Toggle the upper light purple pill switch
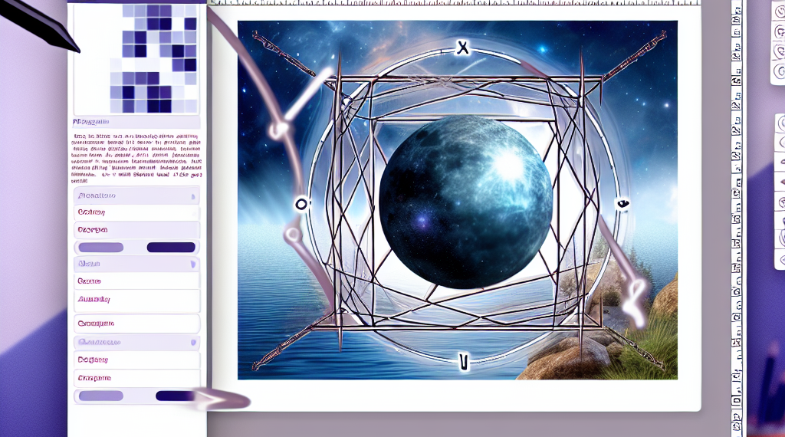785x437 pixels. click(100, 247)
